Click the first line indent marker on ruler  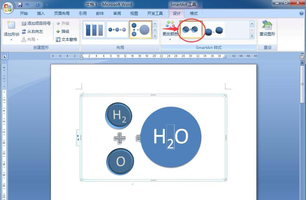[x=82, y=54]
